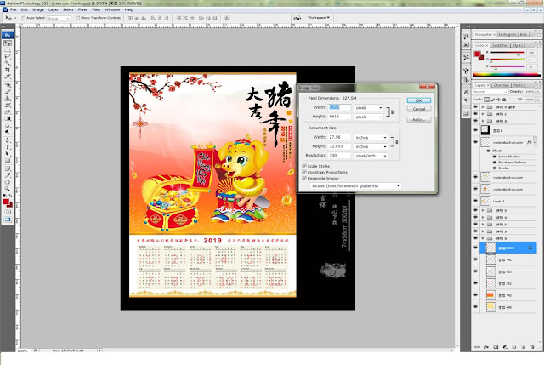
Task: Select the Clone Stamp tool
Action: point(8,99)
